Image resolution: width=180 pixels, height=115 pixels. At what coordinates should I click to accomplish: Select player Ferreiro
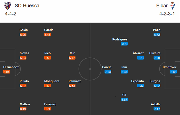pos(50,104)
